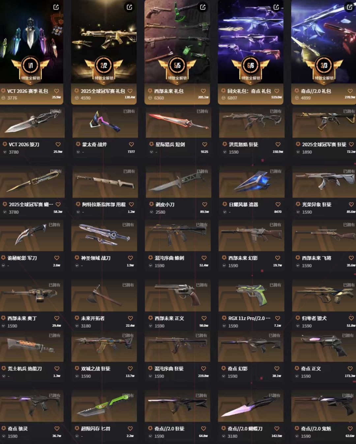Image resolution: width=356 pixels, height=444 pixels.
Task: Open the 蒙太奇 战斧 axe thumbnail
Action: click(104, 122)
